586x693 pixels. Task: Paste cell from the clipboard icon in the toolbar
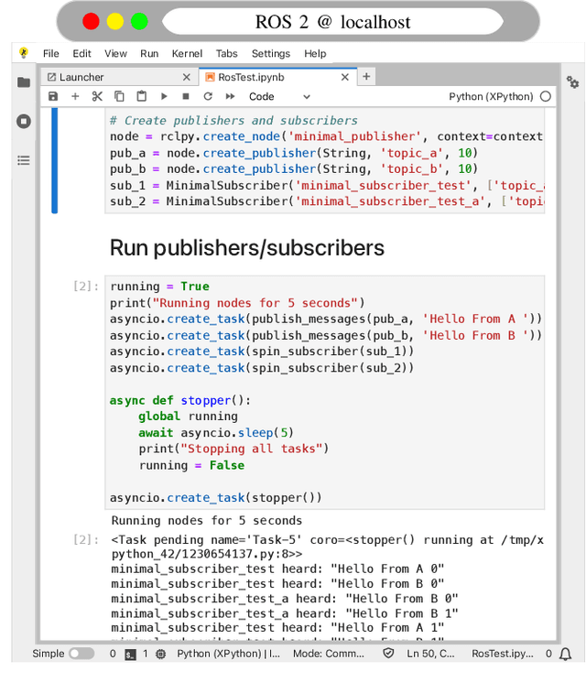tap(141, 96)
